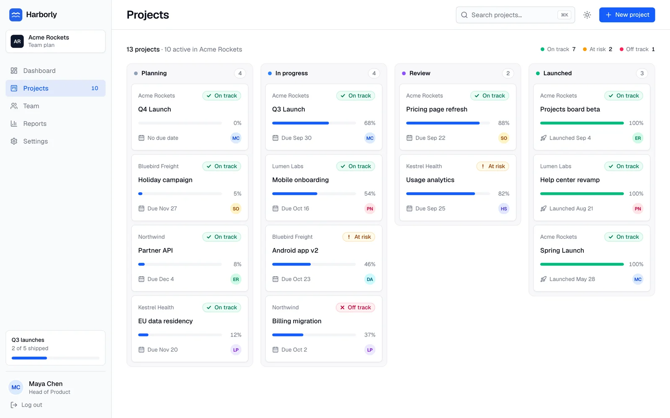Click the Spring Launch title

(562, 251)
